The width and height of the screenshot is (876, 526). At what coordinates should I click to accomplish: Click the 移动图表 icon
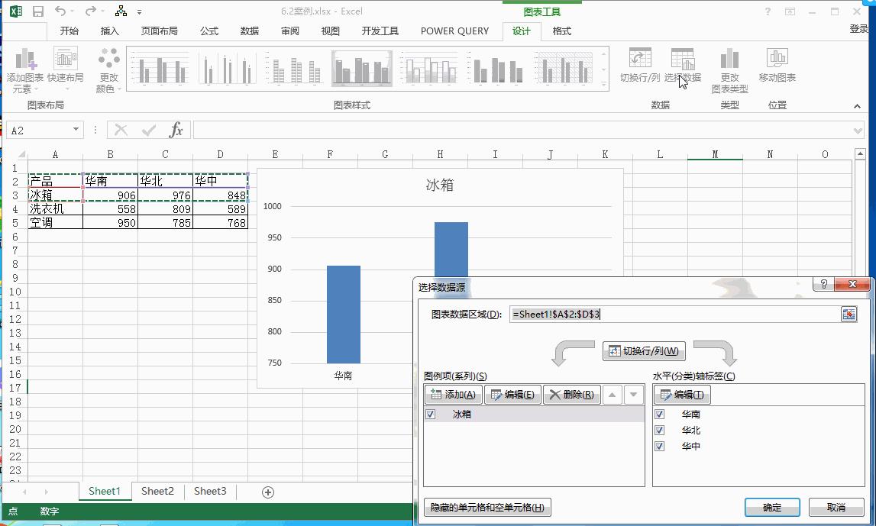pos(777,67)
